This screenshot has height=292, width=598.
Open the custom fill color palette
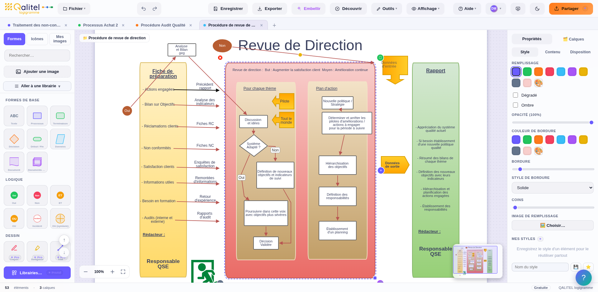(539, 83)
